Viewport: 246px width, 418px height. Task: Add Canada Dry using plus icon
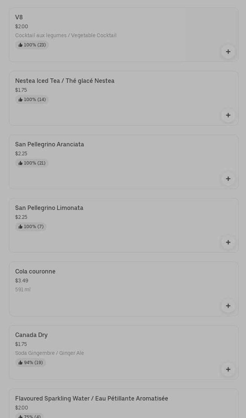pyautogui.click(x=228, y=369)
